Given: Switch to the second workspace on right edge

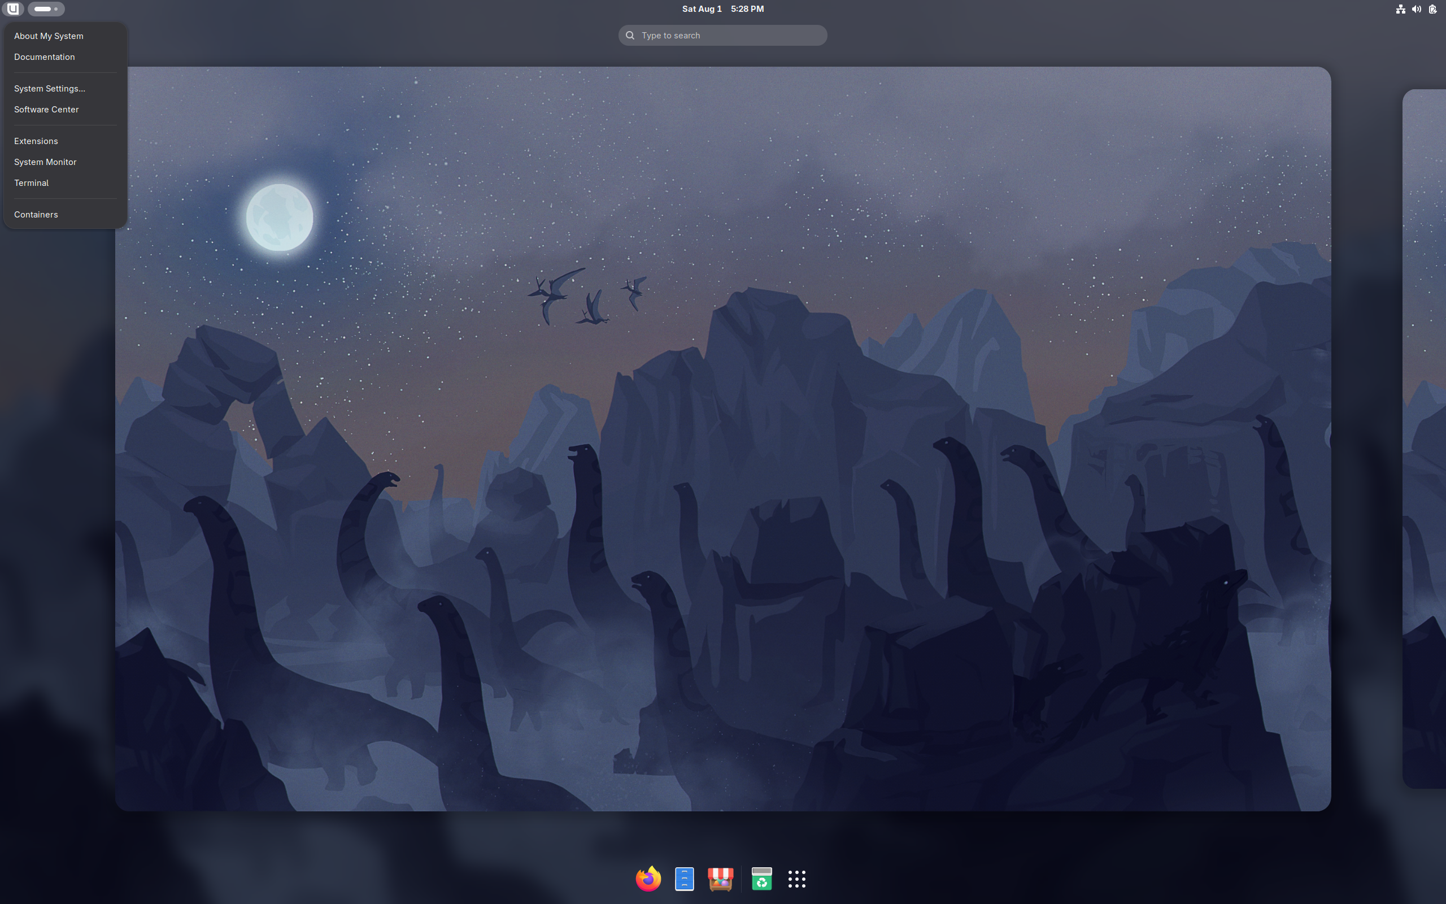Looking at the screenshot, I should 1424,438.
